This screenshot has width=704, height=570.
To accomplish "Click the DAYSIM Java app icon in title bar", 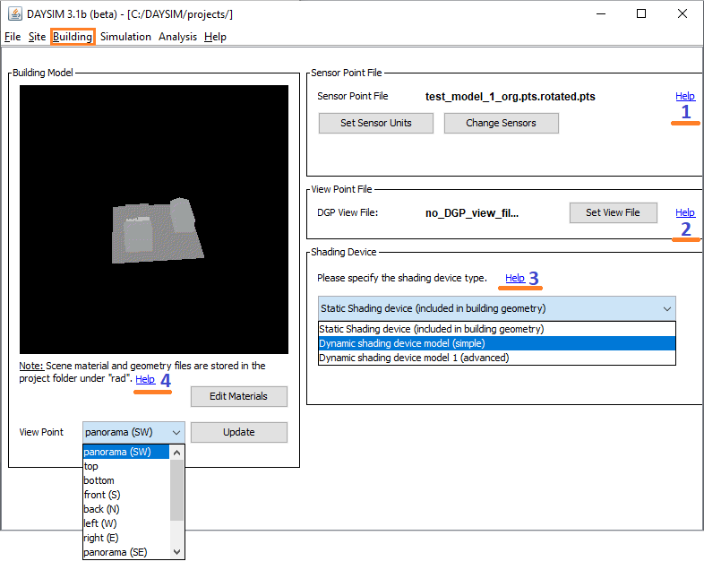I will 15,14.
